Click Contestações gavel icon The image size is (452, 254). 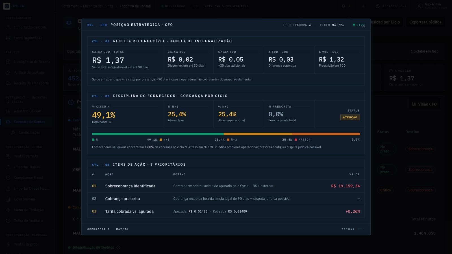[x=13, y=133]
